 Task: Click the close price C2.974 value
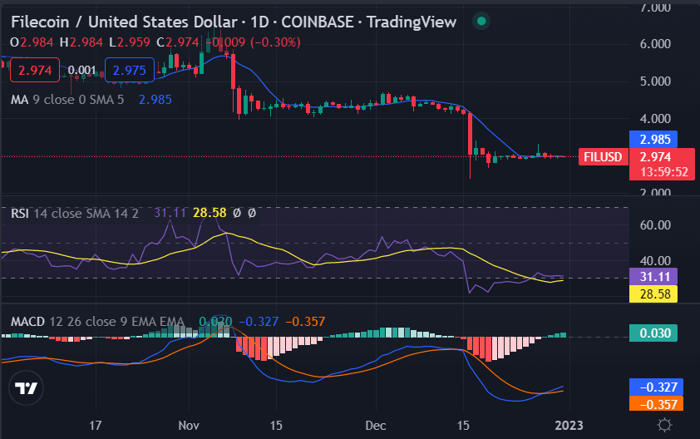point(178,42)
